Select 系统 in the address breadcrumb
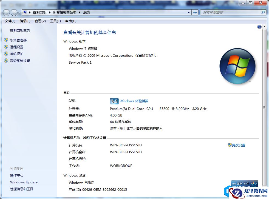 [x=86, y=12]
